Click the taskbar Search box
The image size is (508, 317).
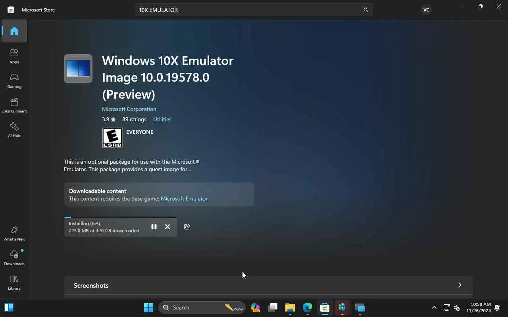tap(202, 307)
